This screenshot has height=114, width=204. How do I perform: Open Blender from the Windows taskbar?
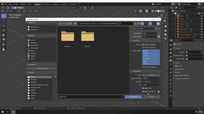pos(13,112)
